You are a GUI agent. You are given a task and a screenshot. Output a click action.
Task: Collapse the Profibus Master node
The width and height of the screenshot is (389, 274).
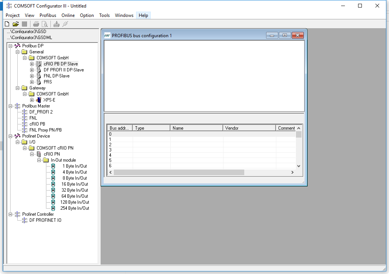click(x=11, y=106)
